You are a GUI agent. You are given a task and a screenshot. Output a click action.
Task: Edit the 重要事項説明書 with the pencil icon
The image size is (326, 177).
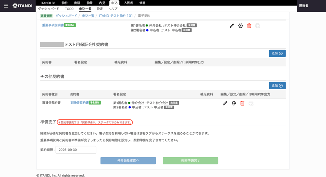(x=232, y=26)
